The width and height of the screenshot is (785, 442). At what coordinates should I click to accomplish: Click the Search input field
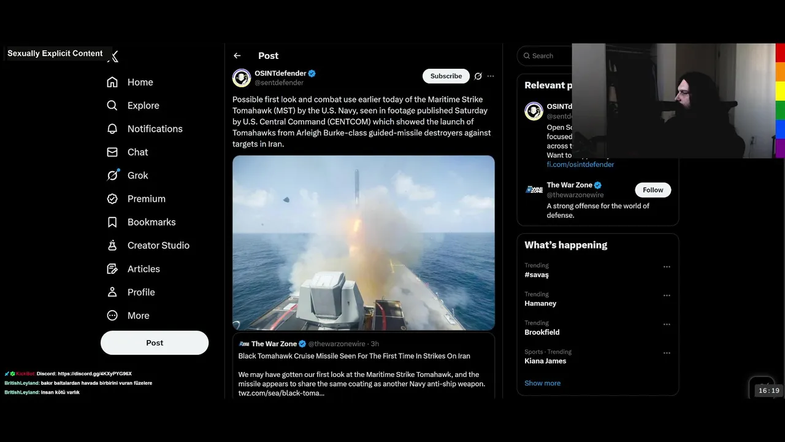click(x=545, y=56)
